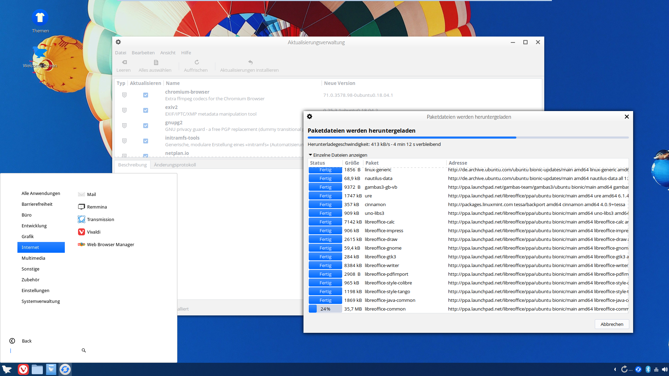
Task: Open Transmission from the application list
Action: 100,219
